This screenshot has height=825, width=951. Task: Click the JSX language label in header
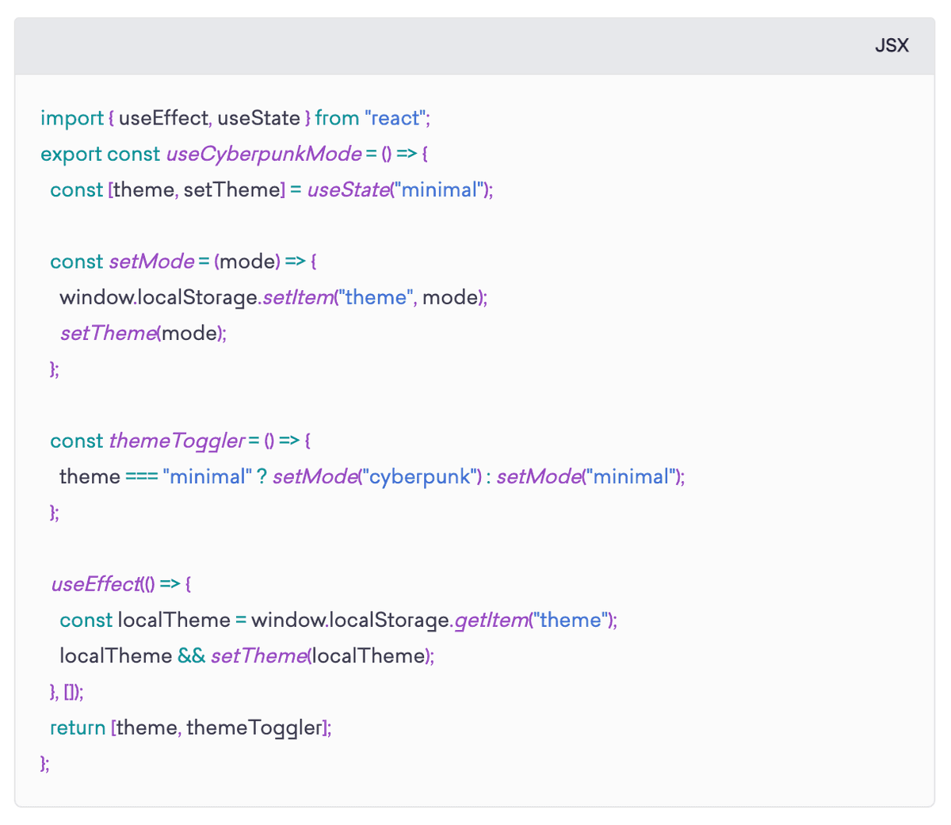point(892,45)
